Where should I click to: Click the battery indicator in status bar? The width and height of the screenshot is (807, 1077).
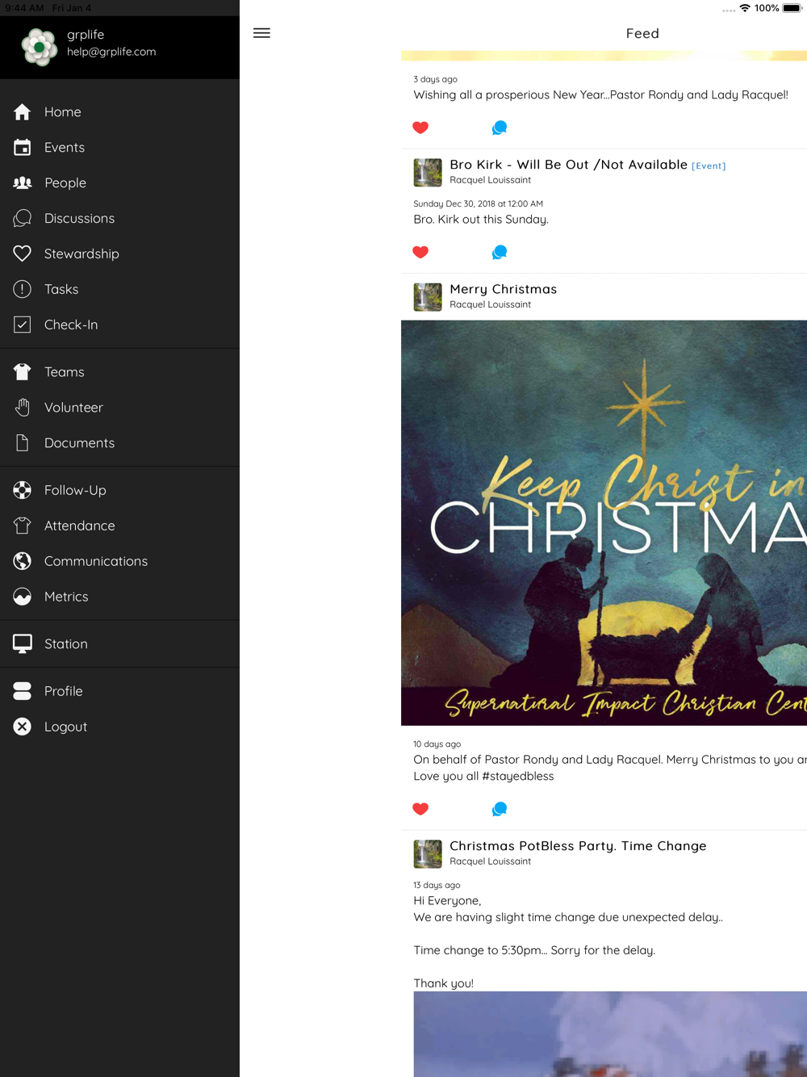tap(792, 8)
